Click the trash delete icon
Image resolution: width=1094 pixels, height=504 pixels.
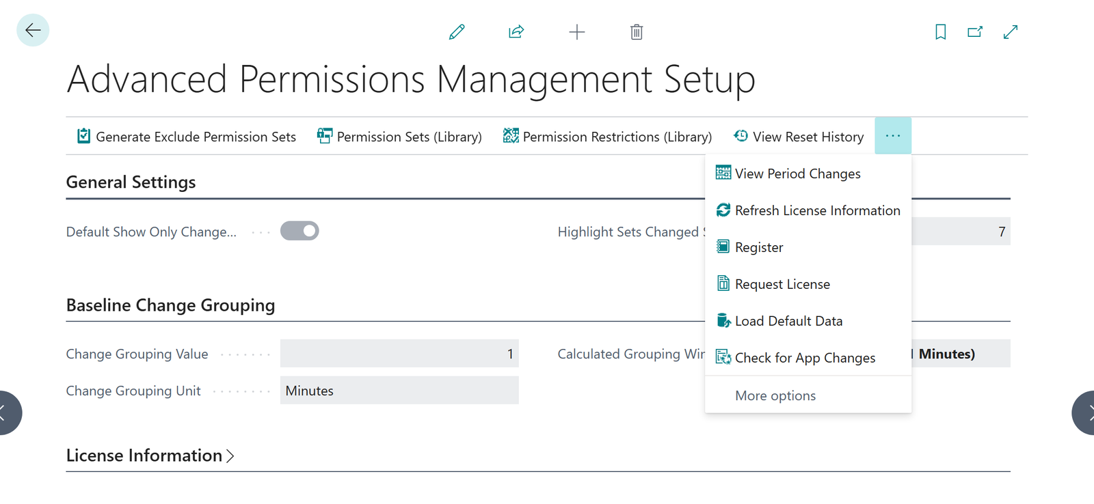(x=637, y=32)
